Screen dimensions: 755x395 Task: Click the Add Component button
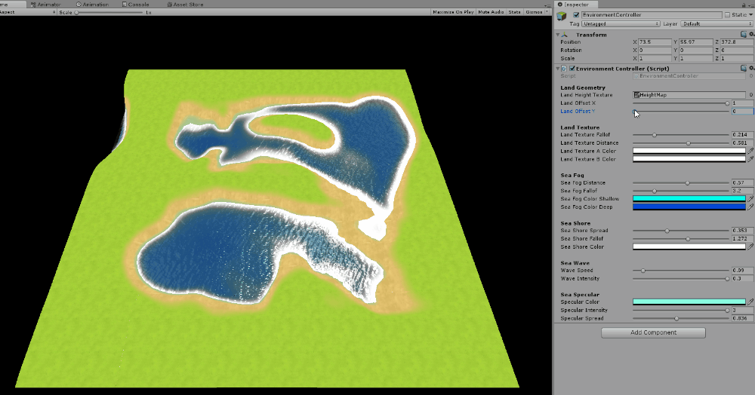click(653, 332)
